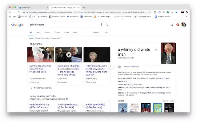Open the berniesanders.com website link
This screenshot has height=123, width=197.
tap(131, 67)
